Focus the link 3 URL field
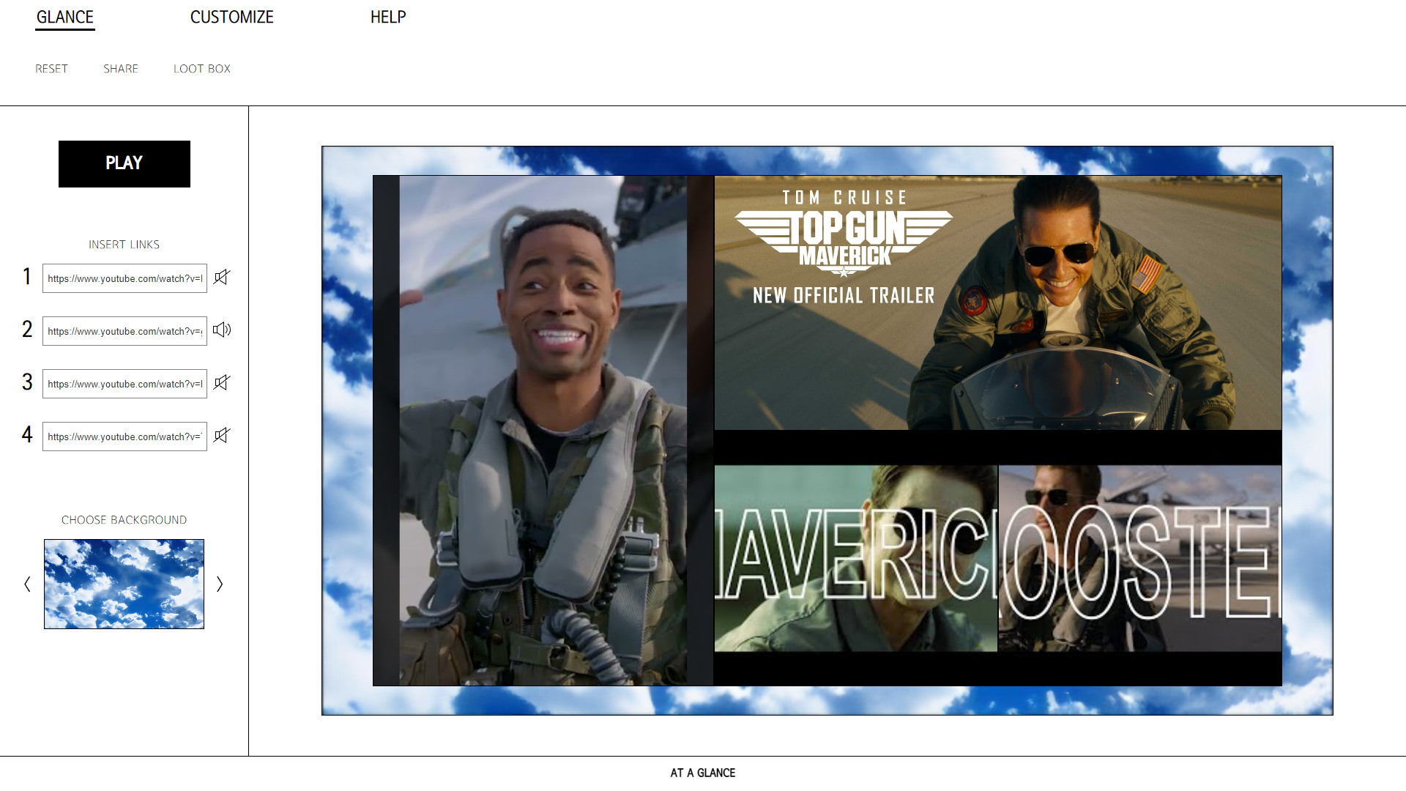Screen dimensions: 1406x791 tap(124, 384)
